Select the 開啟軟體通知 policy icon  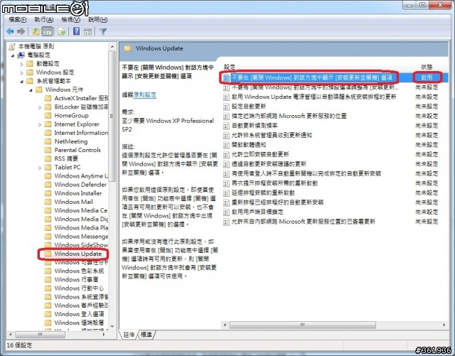(226, 145)
